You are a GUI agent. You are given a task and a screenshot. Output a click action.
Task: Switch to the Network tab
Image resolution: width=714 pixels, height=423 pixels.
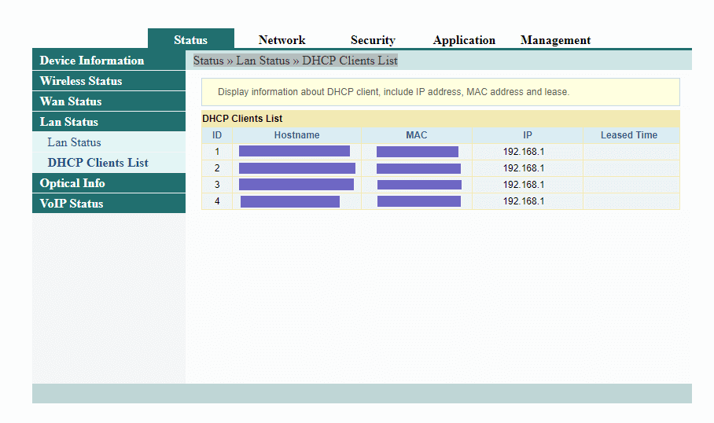[x=282, y=40]
